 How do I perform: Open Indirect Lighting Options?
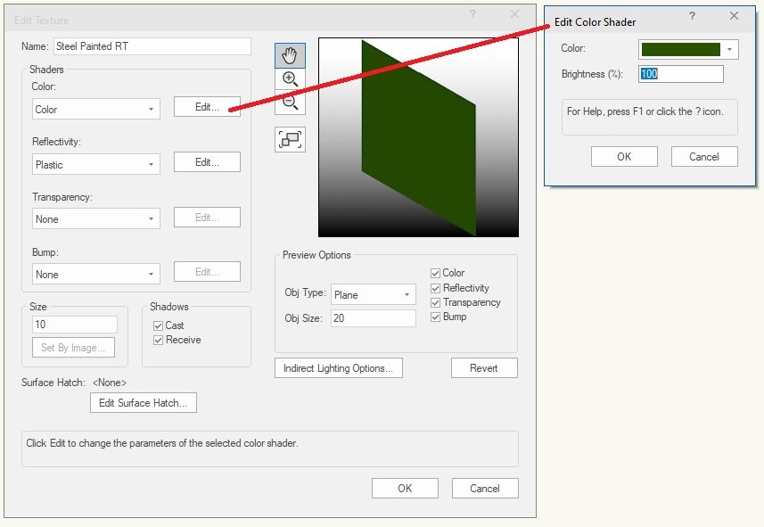[338, 368]
